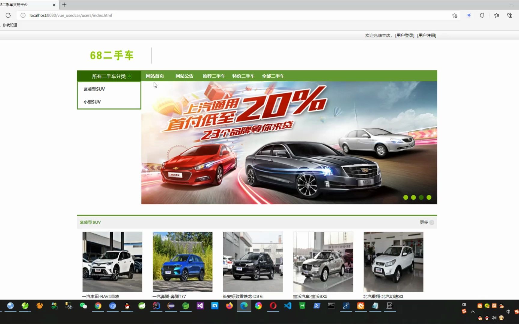Open Maxthon browser from the taskbar
The height and width of the screenshot is (324, 519).
(x=215, y=306)
